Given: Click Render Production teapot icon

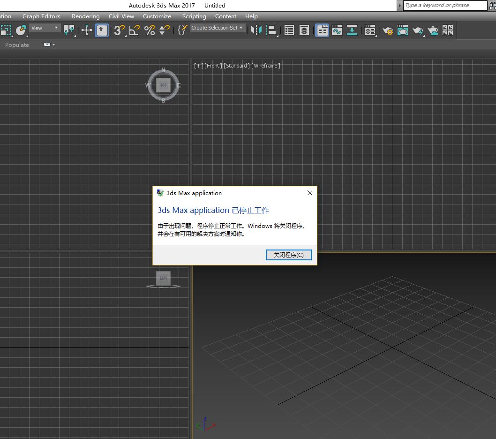Looking at the screenshot, I should tap(418, 30).
